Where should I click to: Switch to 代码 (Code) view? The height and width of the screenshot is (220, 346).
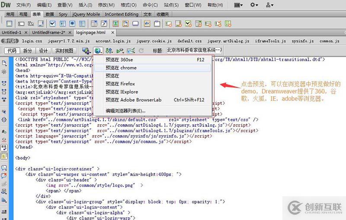point(12,51)
